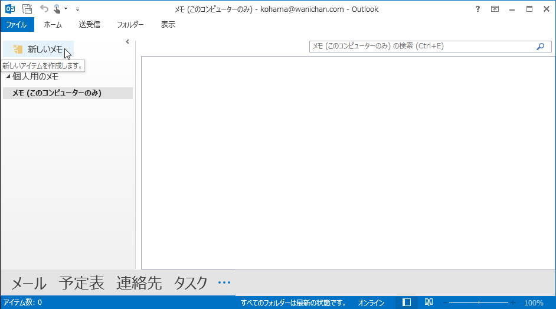Click すべてのフォルダーは最新の状態です status text
Viewport: 556px width, 309px height.
point(293,303)
